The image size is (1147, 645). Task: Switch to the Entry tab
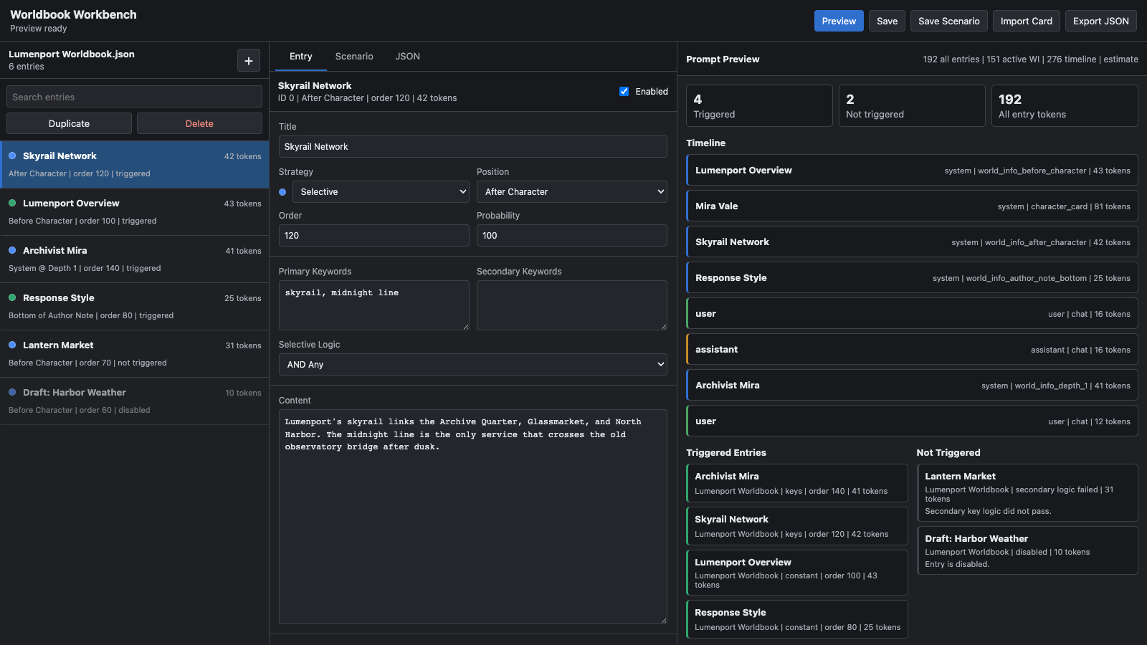click(301, 57)
